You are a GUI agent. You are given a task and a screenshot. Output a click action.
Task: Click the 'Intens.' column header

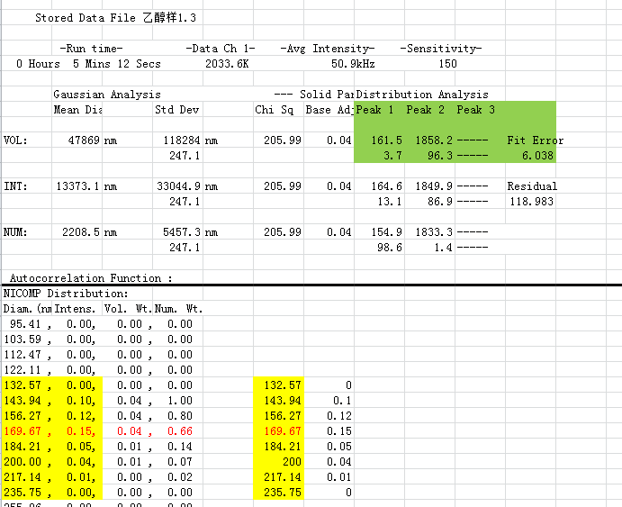coord(75,309)
